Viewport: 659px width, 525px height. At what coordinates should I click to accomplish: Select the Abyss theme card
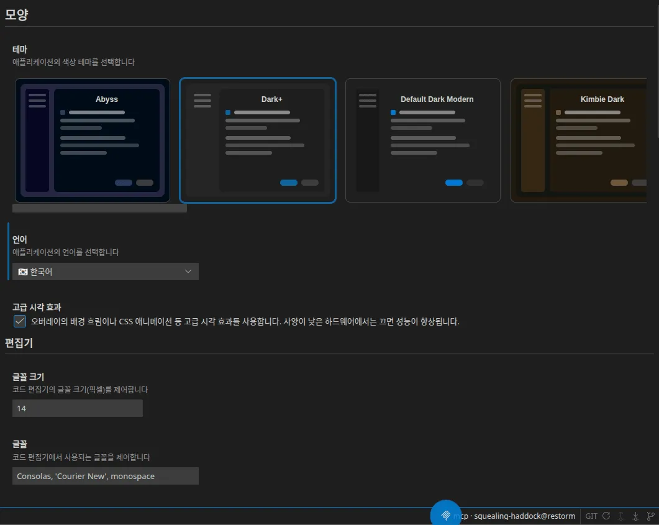(93, 140)
